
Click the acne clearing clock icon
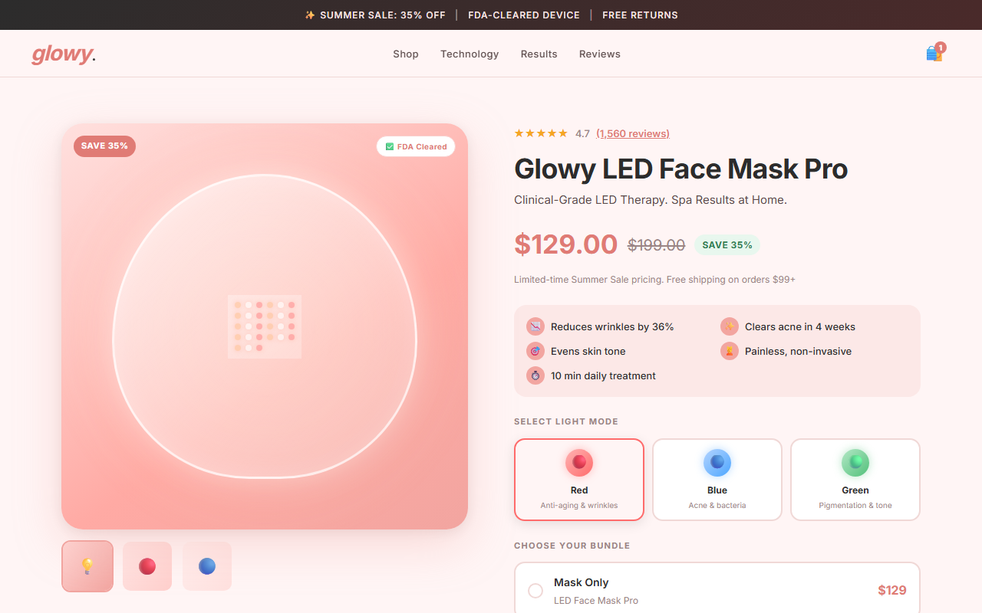click(x=729, y=326)
